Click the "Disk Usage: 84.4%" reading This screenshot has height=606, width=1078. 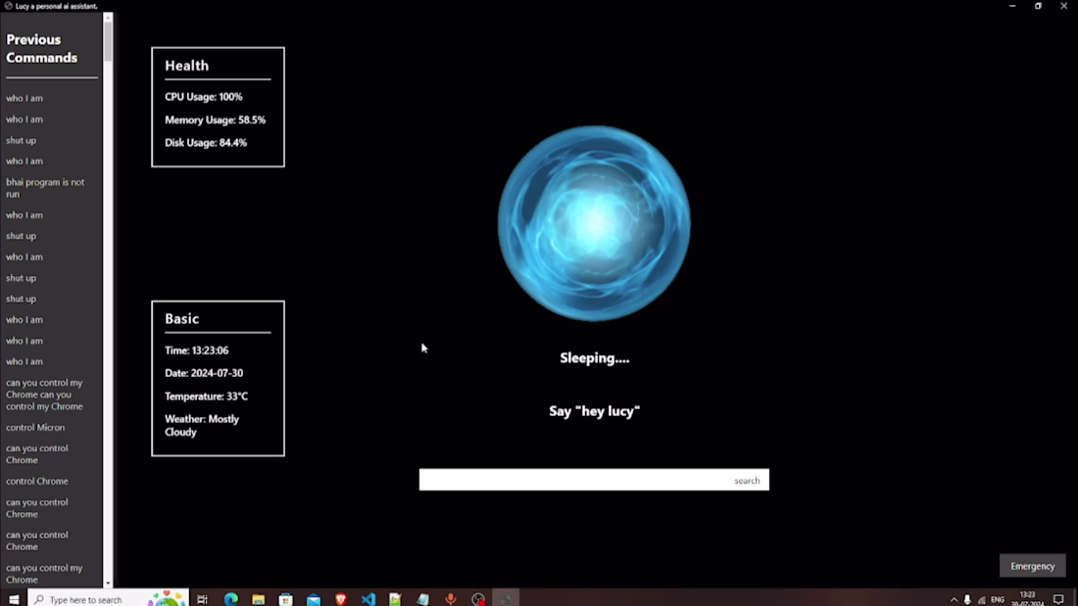[x=206, y=143]
